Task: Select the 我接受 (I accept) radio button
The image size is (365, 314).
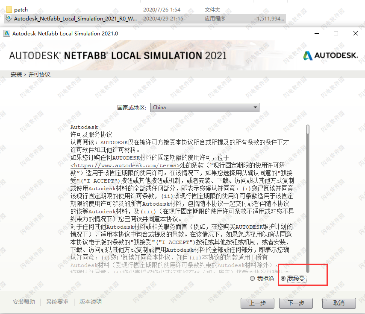Action: (x=283, y=279)
